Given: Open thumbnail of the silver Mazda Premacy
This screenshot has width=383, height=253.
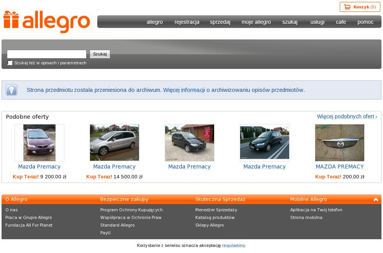Looking at the screenshot, I should tap(114, 143).
